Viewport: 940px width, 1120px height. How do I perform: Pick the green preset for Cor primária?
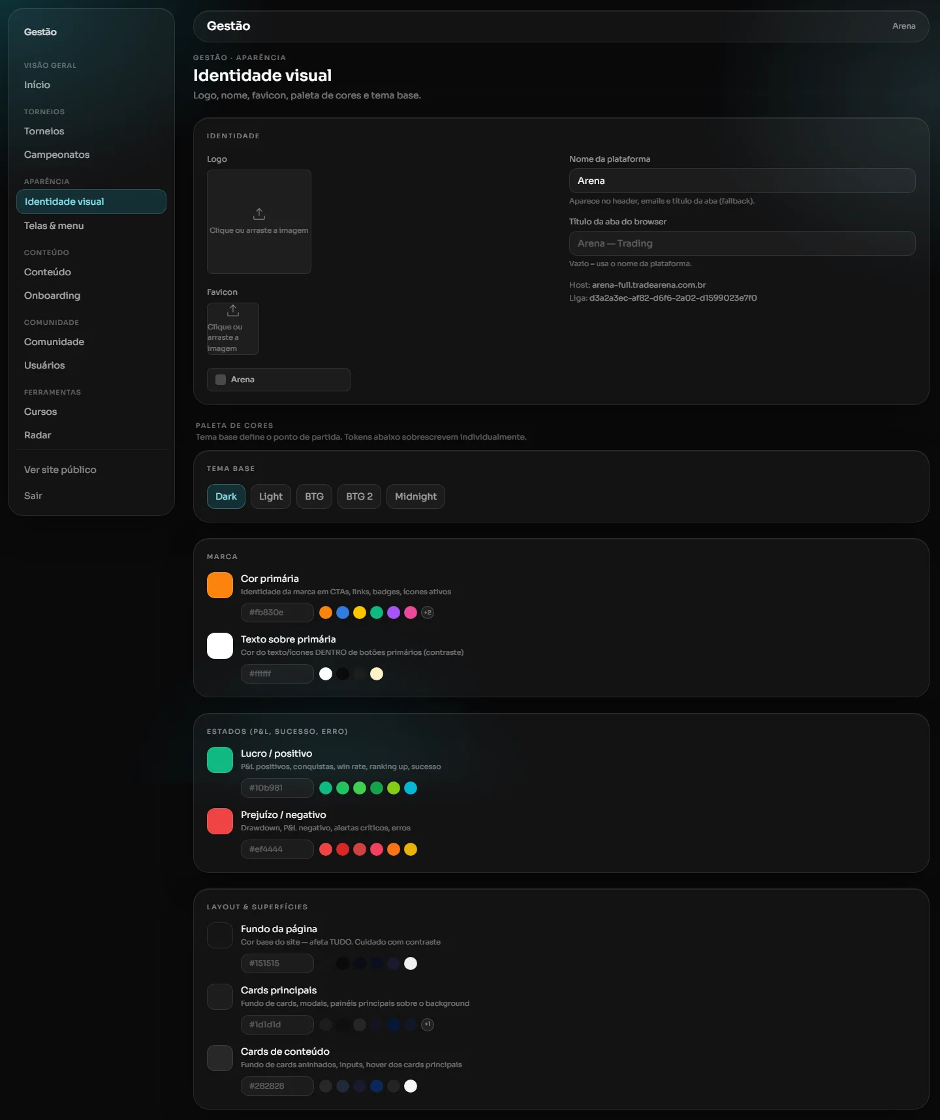tap(377, 613)
